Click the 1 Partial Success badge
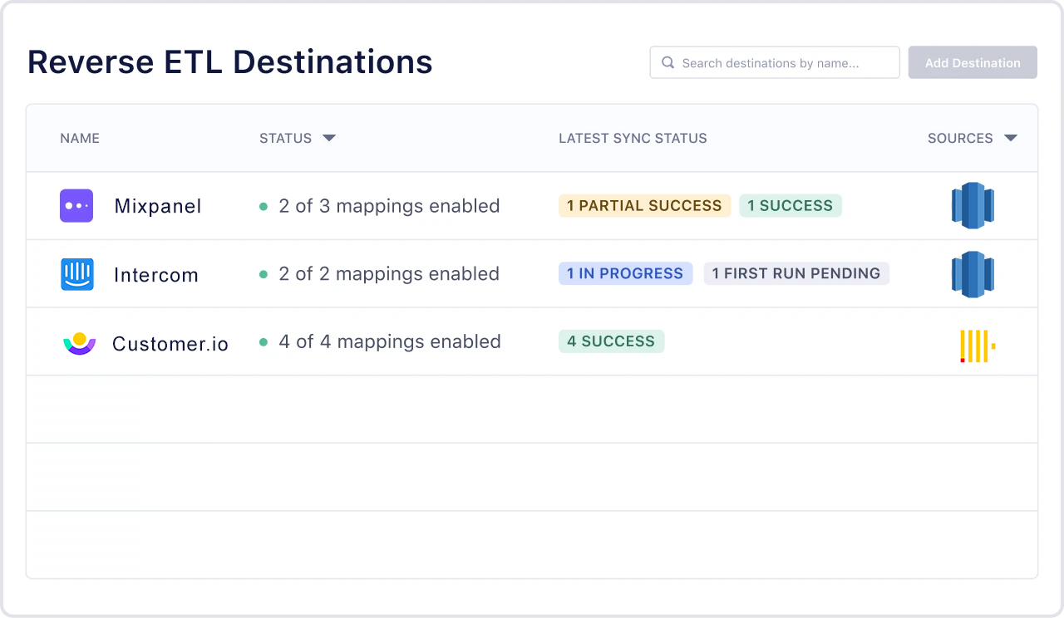 point(644,206)
